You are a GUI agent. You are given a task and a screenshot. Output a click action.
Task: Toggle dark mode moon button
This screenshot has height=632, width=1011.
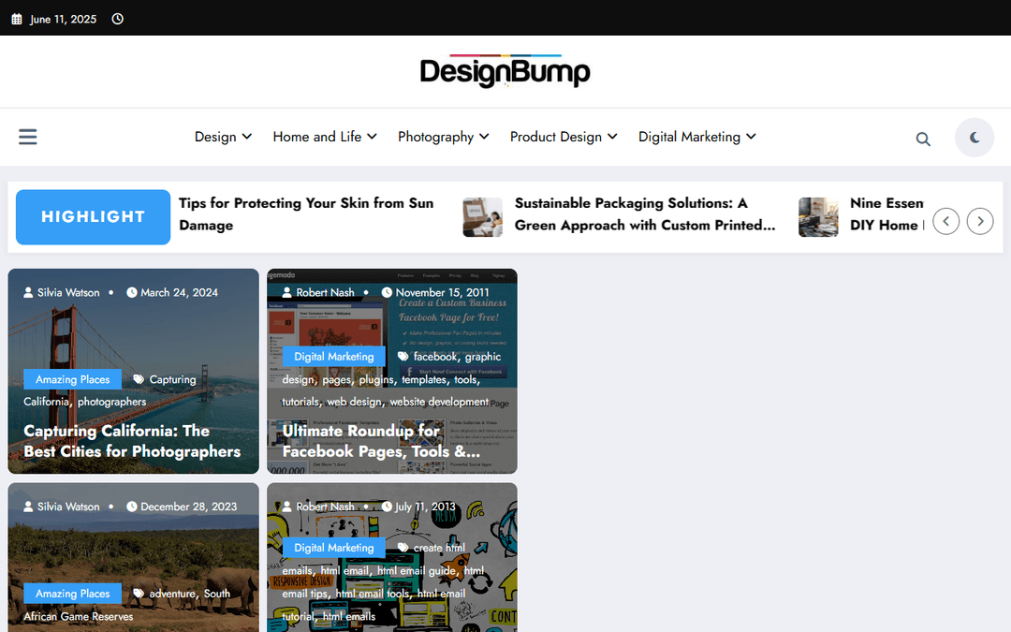pos(974,138)
